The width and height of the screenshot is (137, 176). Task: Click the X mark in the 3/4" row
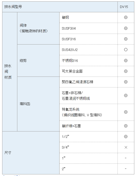coord(126,147)
